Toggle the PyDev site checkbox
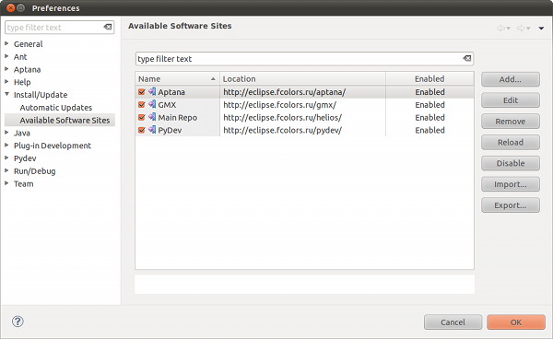The height and width of the screenshot is (339, 553). pyautogui.click(x=142, y=130)
